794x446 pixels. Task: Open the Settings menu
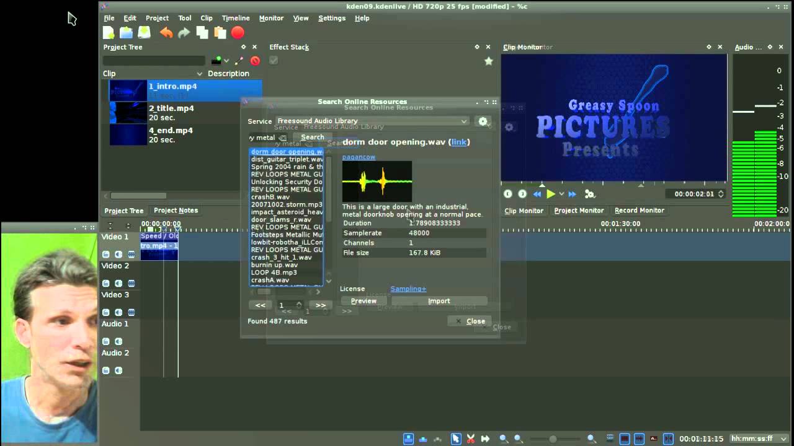click(x=332, y=18)
